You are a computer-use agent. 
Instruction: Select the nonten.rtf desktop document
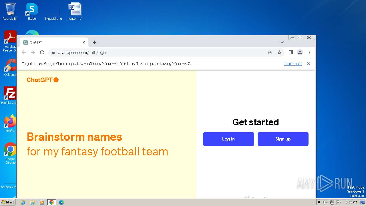tap(75, 11)
